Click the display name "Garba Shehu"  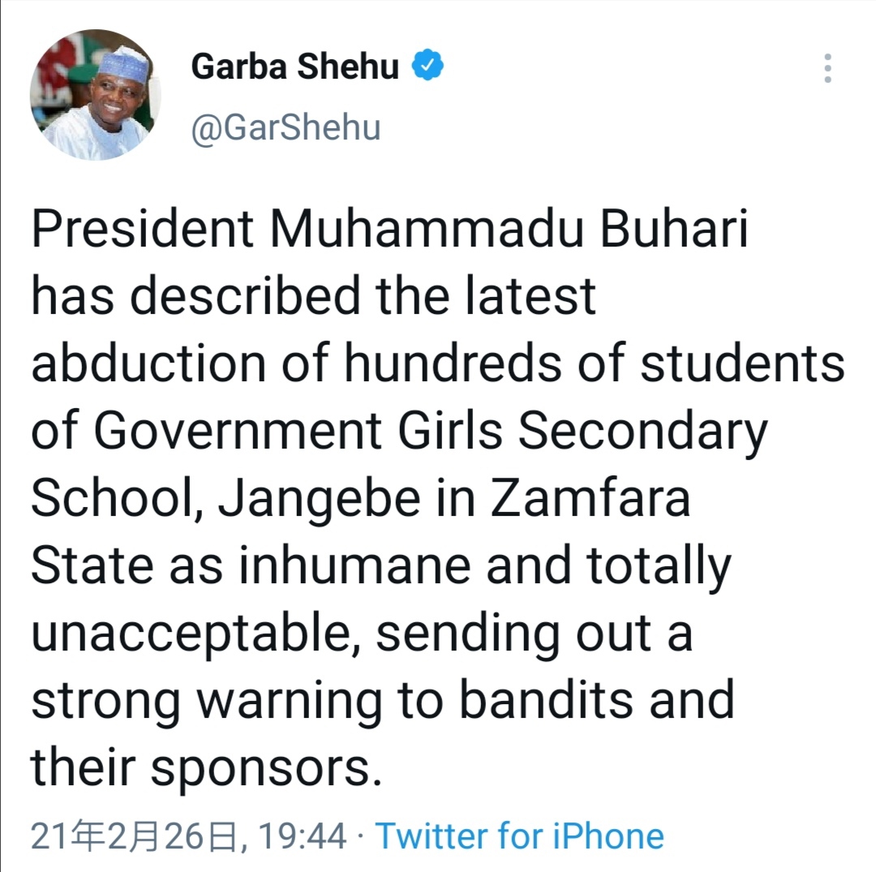click(294, 67)
